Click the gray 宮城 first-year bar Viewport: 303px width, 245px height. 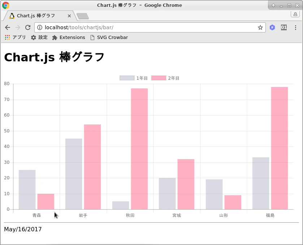pos(167,194)
